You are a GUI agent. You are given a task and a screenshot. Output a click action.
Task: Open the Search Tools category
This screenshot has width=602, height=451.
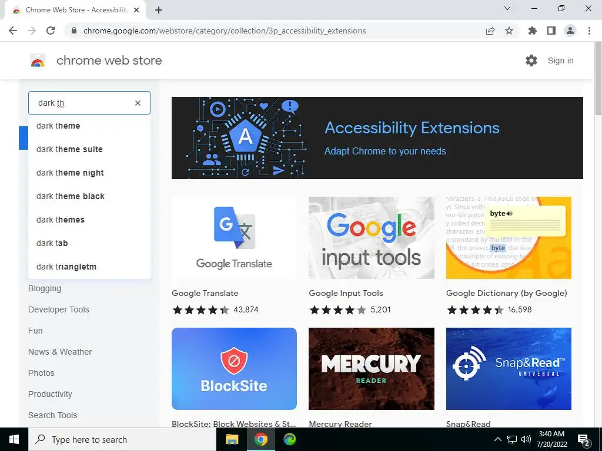pyautogui.click(x=52, y=415)
